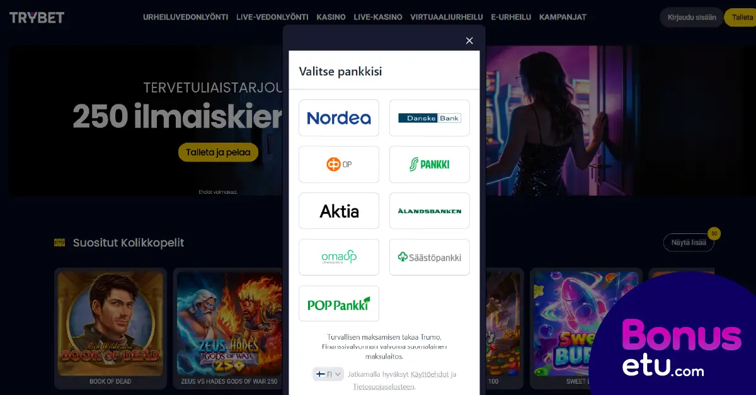The height and width of the screenshot is (395, 756).
Task: Click the Kirjaudu sisään button
Action: pos(692,18)
